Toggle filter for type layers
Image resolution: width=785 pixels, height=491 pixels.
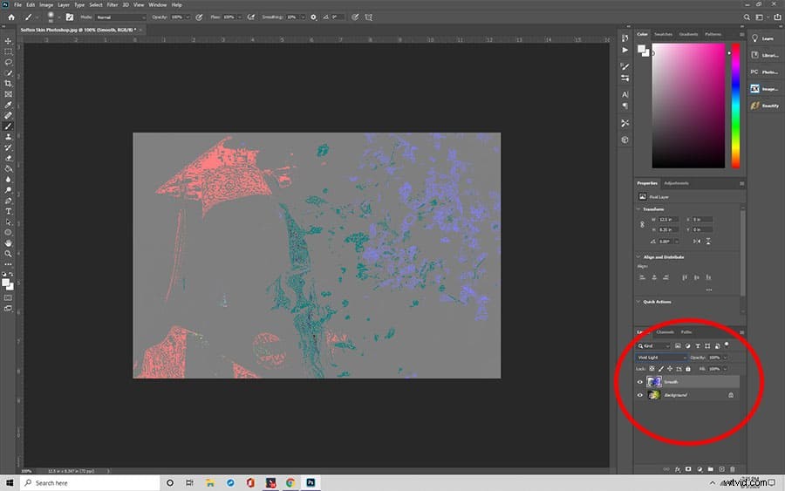coord(698,346)
